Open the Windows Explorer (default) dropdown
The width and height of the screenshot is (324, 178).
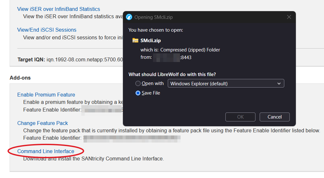click(226, 83)
